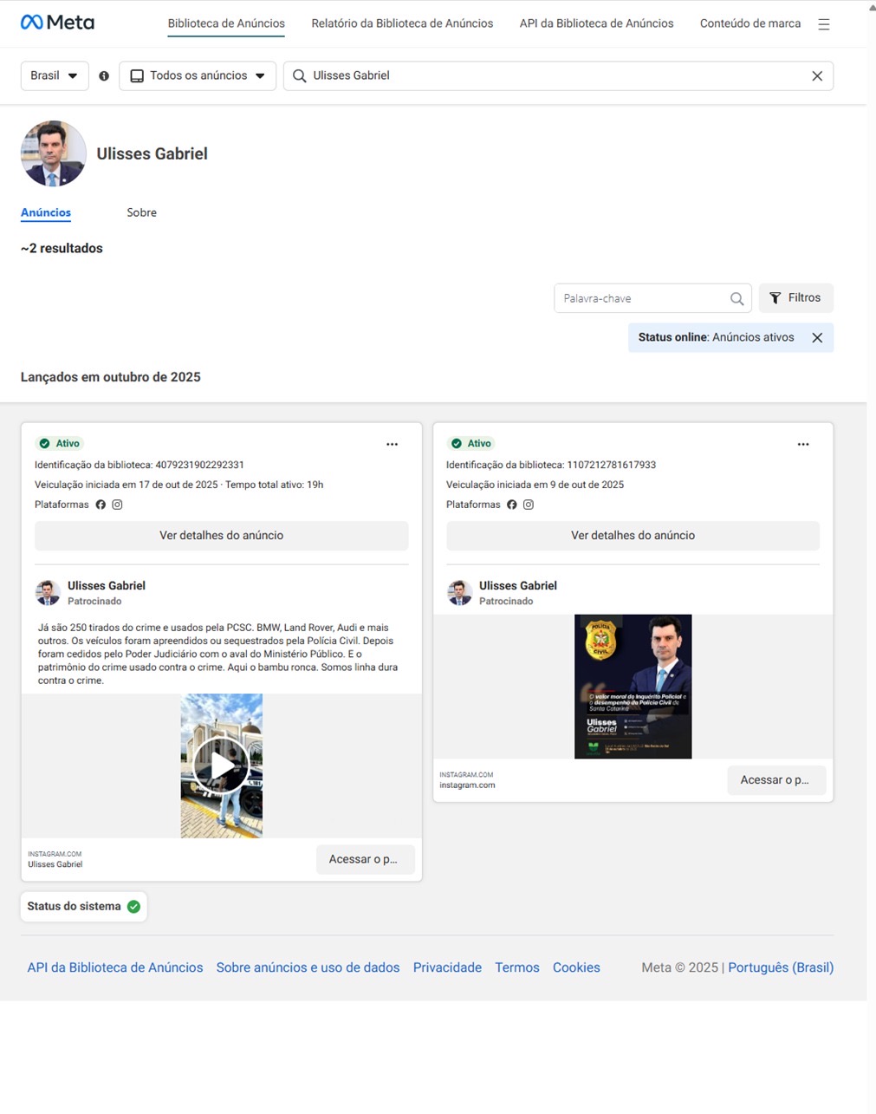Viewport: 876px width, 1114px height.
Task: Click Facebook platform icon on second ad
Action: [x=512, y=505]
